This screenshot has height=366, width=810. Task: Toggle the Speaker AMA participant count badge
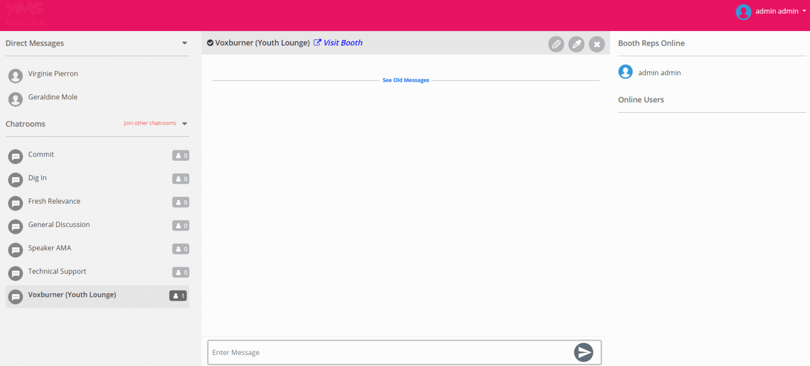[180, 249]
